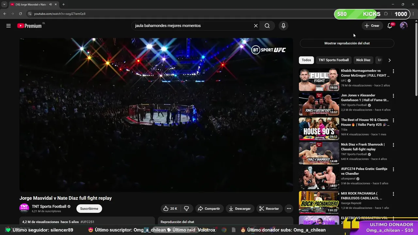Open House 90's Classic House thumbnail

319,129
